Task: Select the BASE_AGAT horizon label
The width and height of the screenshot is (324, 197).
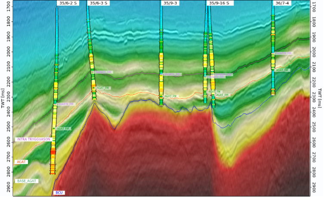Action: [x=27, y=181]
